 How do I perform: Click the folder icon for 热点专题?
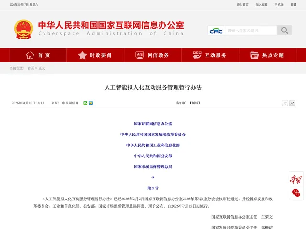click(x=254, y=55)
